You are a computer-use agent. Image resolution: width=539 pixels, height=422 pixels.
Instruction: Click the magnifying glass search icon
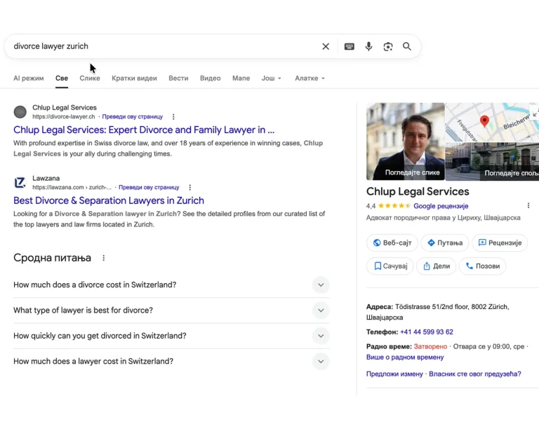click(407, 46)
